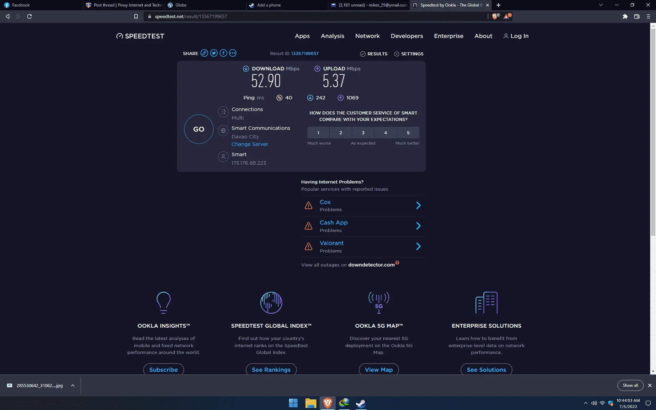Viewport: 656px width, 410px height.
Task: Rate Smart customer service 1
Action: (318, 133)
